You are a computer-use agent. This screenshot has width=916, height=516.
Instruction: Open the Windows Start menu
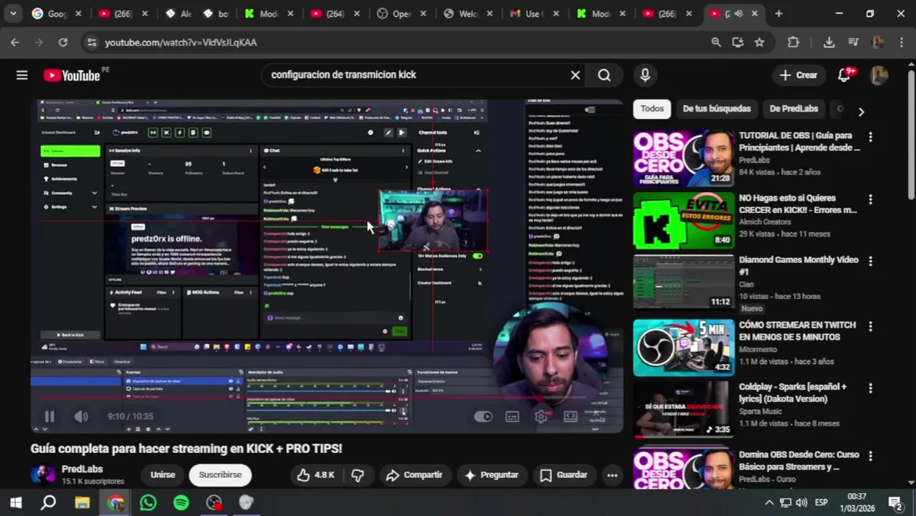click(15, 502)
